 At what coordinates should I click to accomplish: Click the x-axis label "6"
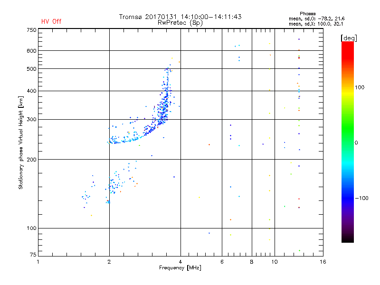222,262
